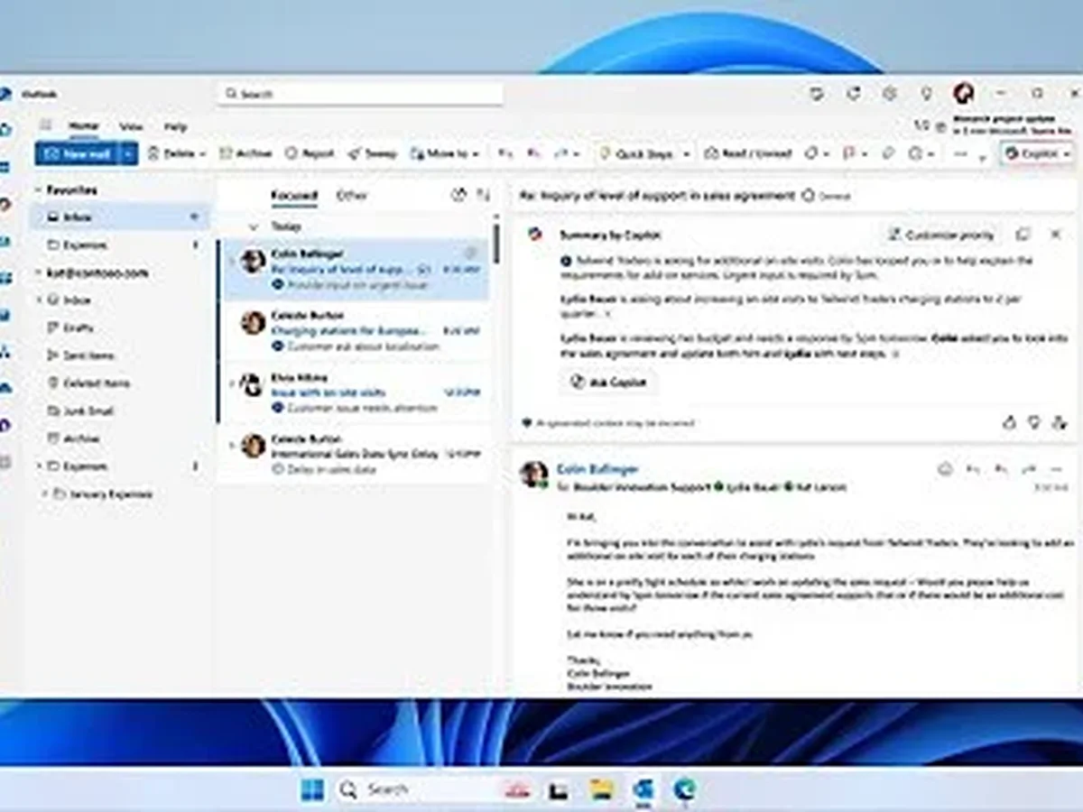
Task: Collapse the Favorites section
Action: point(38,190)
